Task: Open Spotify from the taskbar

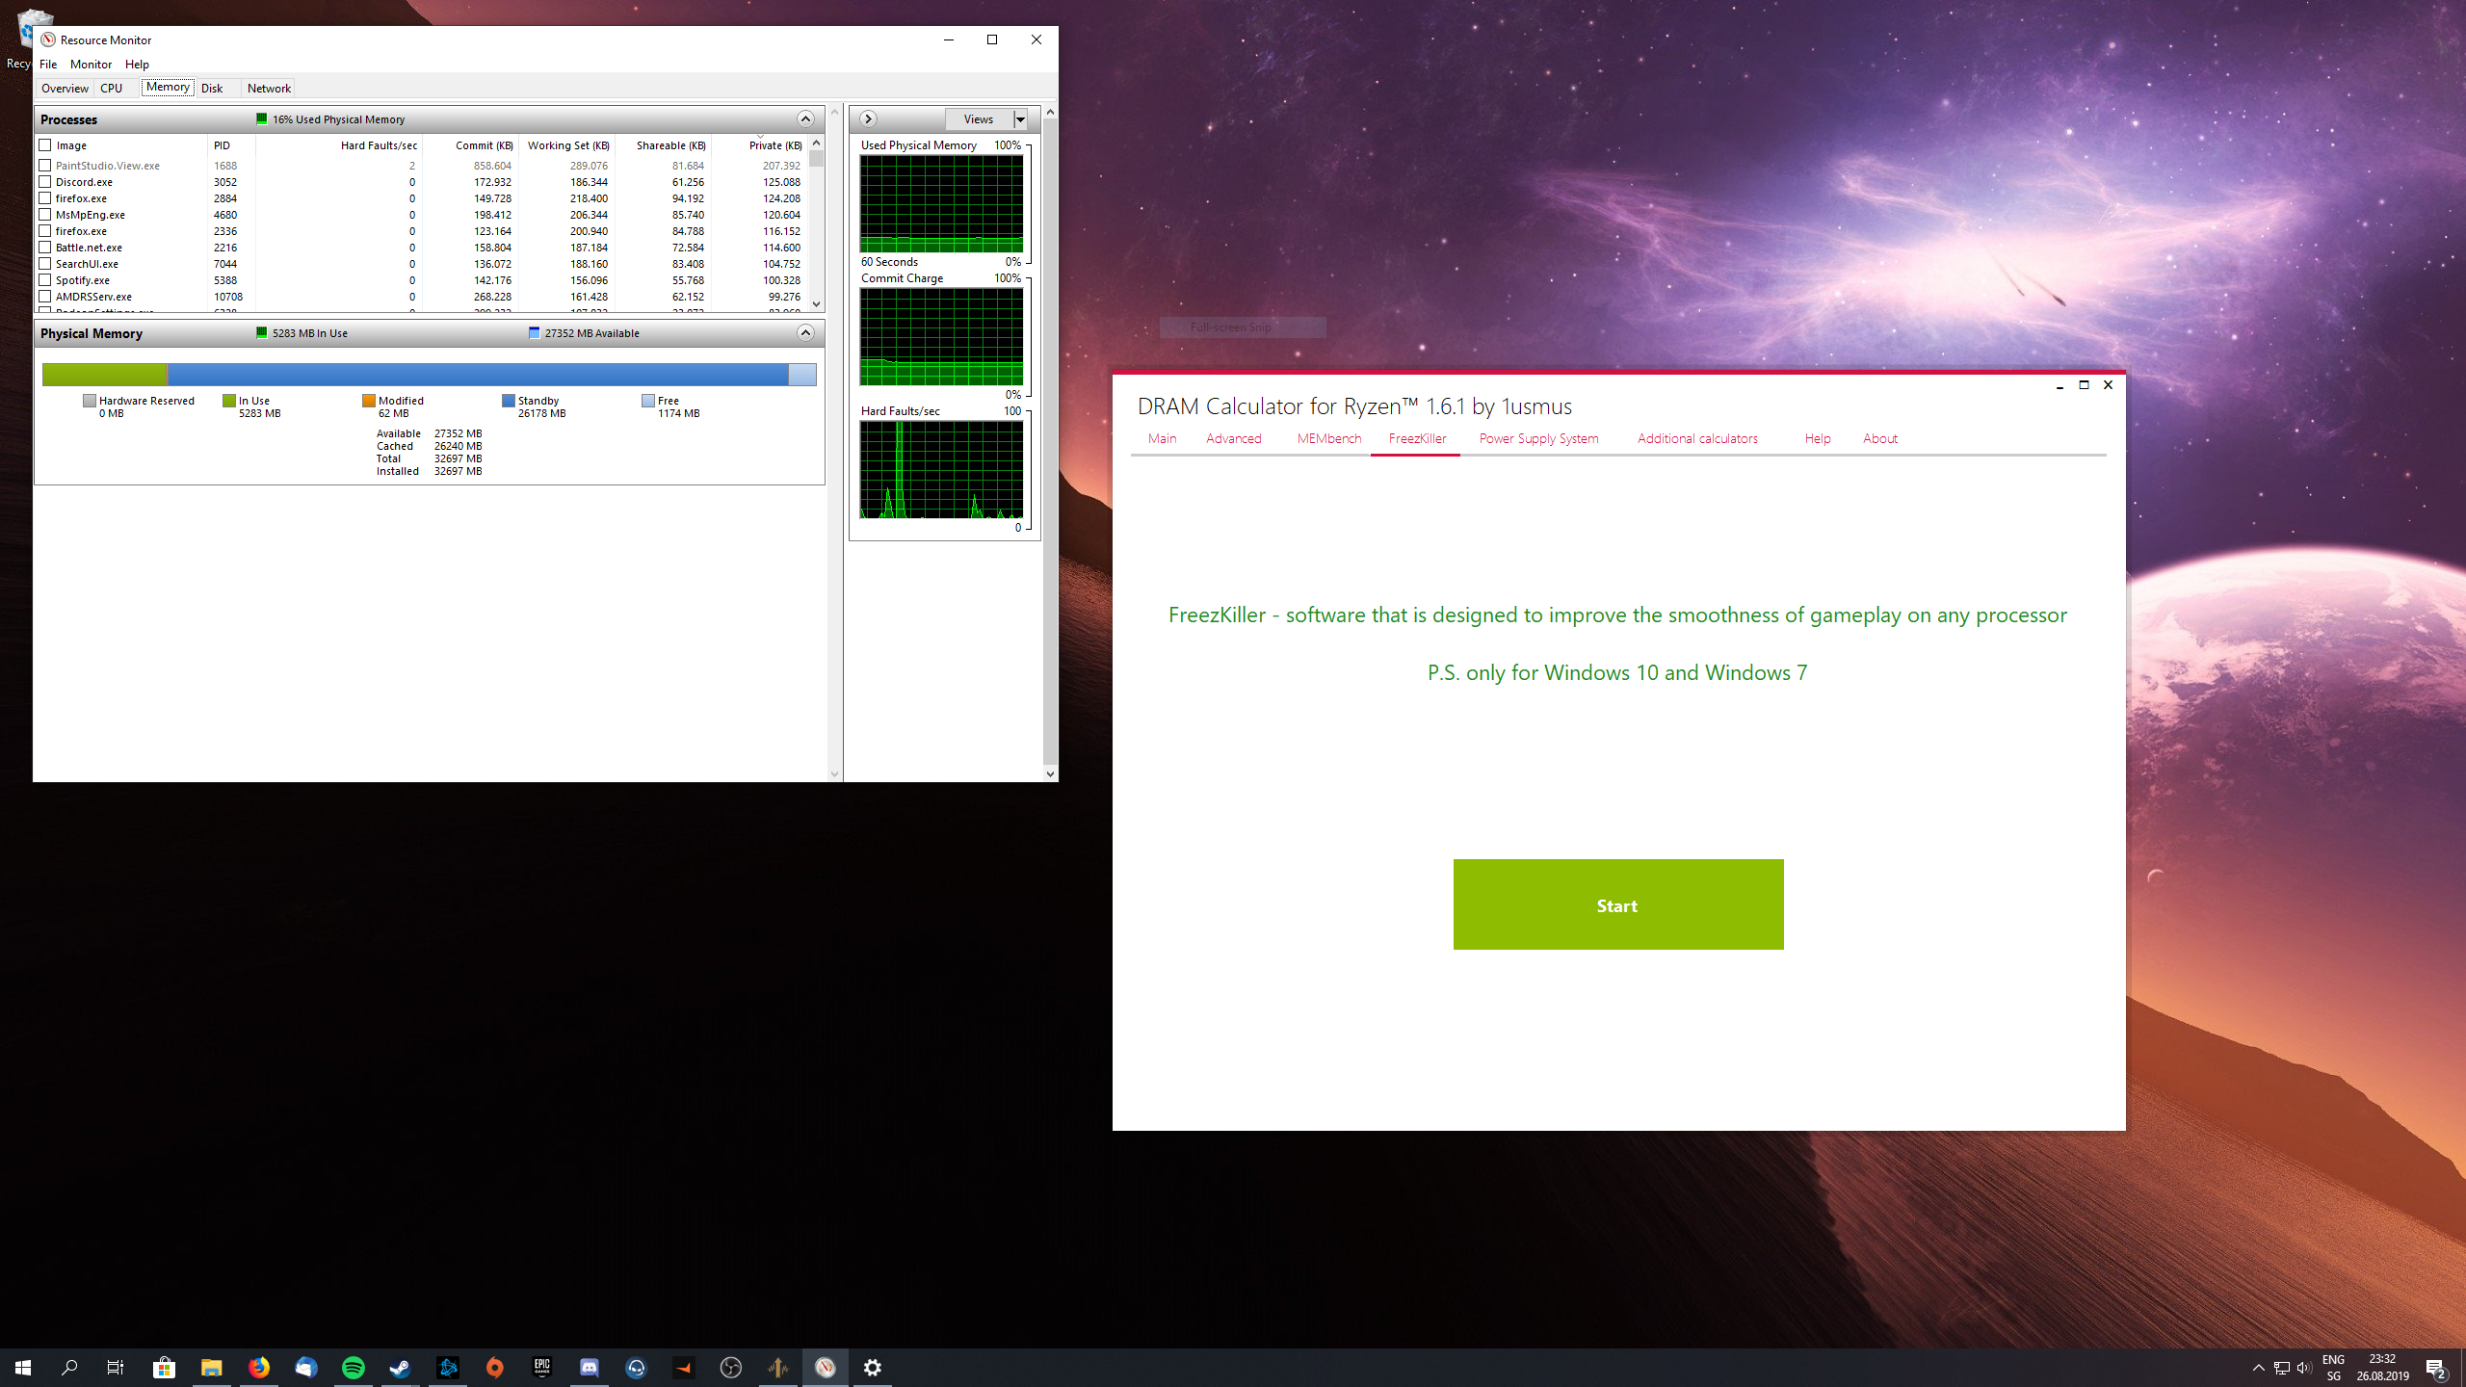Action: [x=354, y=1368]
